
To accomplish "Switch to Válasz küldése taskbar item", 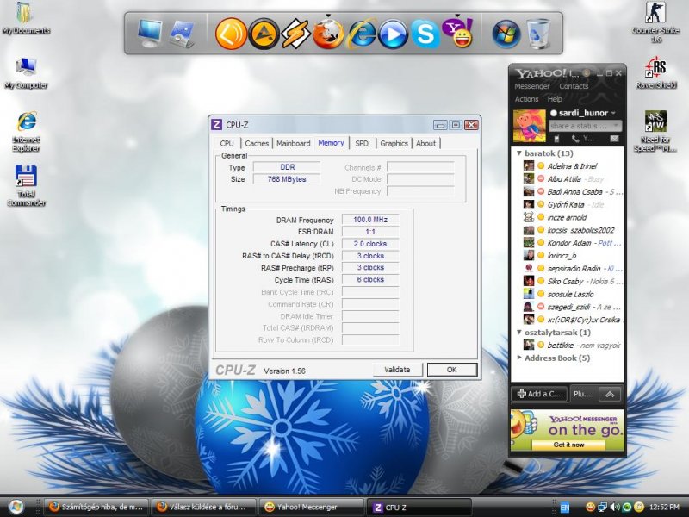I will 204,507.
